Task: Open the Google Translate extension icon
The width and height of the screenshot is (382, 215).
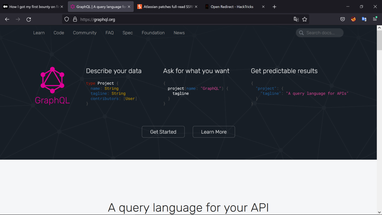Action: (x=364, y=19)
